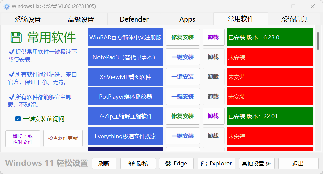Click the app gear icon in title bar
The width and height of the screenshot is (323, 174).
[x=6, y=7]
